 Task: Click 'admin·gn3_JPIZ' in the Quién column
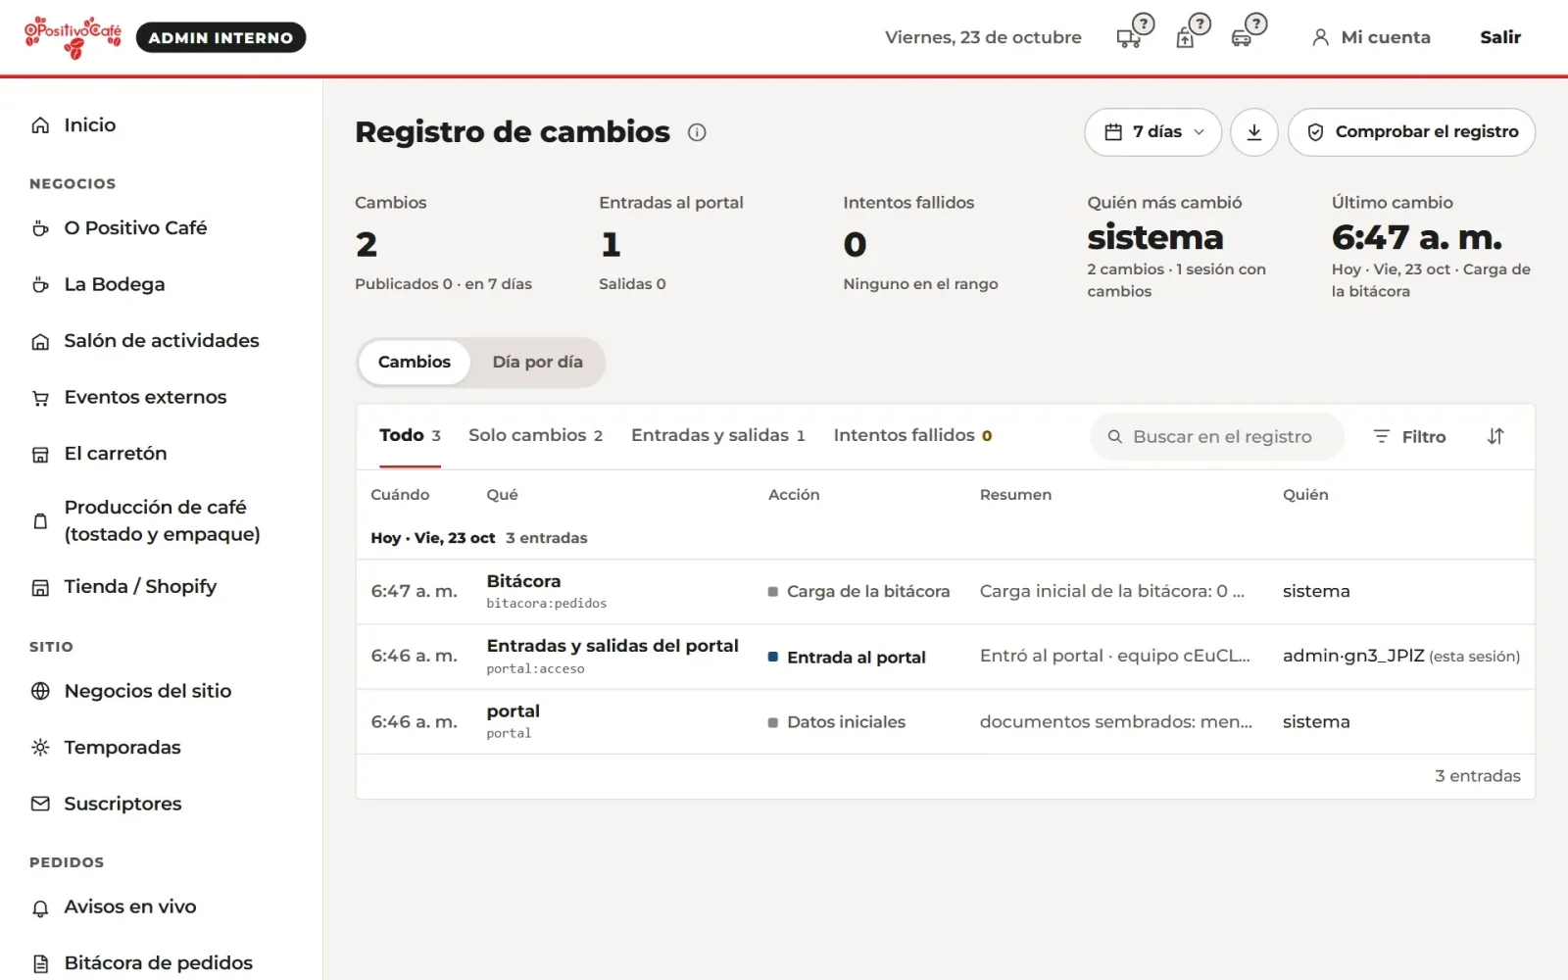click(1353, 656)
